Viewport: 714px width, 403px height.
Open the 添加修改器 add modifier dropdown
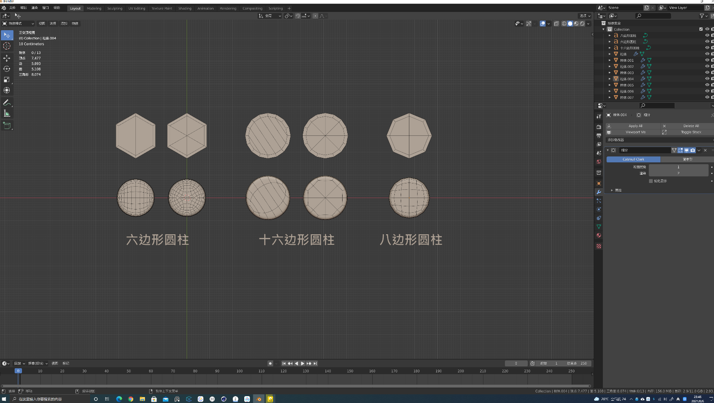tap(659, 140)
